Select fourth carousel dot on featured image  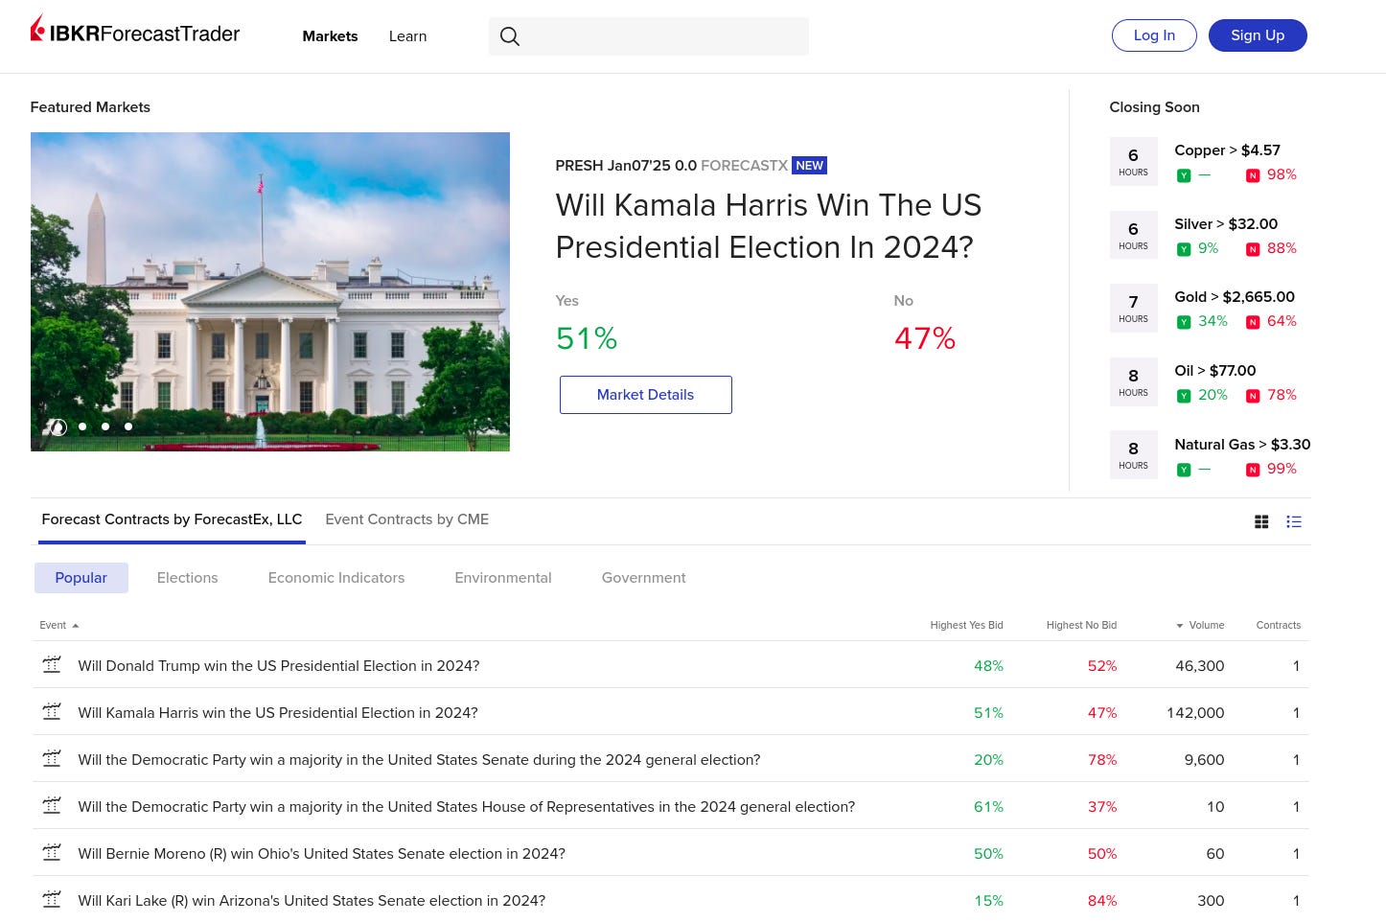[128, 426]
